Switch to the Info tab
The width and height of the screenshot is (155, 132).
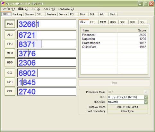(x=103, y=14)
